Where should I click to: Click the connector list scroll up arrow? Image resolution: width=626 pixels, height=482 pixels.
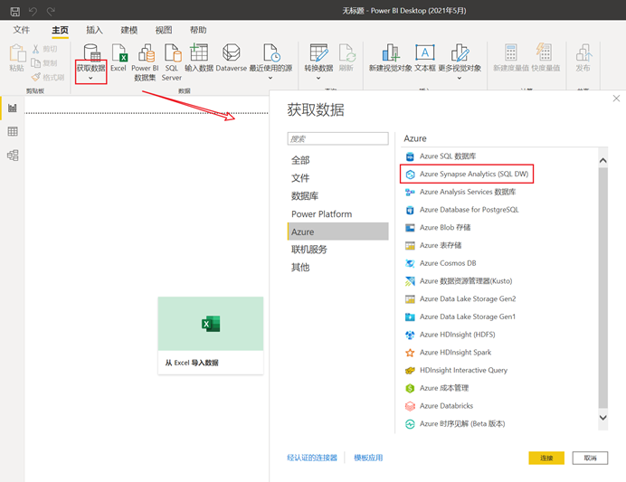point(602,160)
